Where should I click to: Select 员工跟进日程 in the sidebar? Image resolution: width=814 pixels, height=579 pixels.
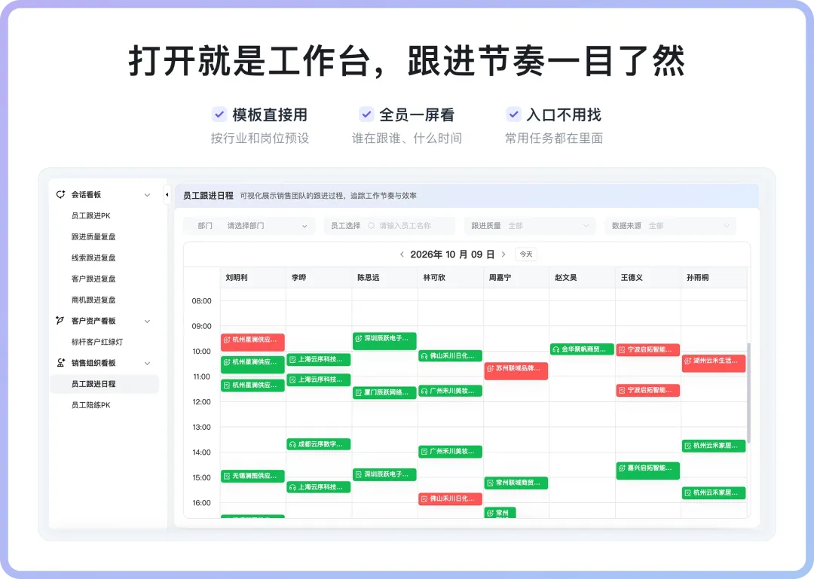[x=104, y=384]
